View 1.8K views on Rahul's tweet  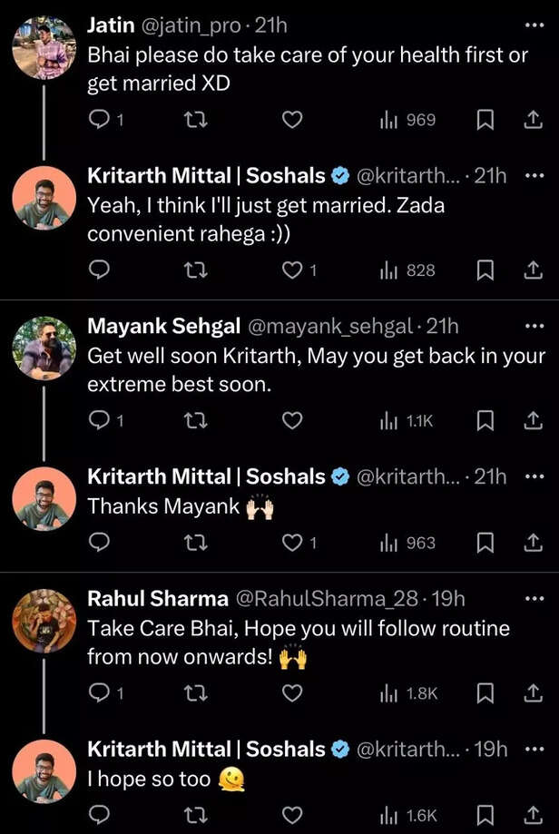(409, 692)
